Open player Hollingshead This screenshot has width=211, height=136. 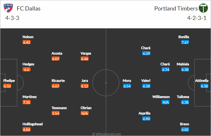(33, 124)
